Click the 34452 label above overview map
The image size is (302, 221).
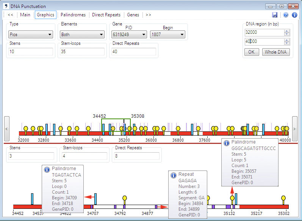pos(99,116)
